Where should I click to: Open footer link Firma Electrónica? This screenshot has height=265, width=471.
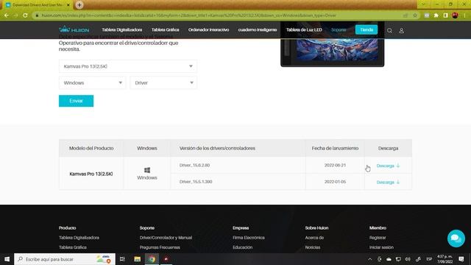[249, 238]
